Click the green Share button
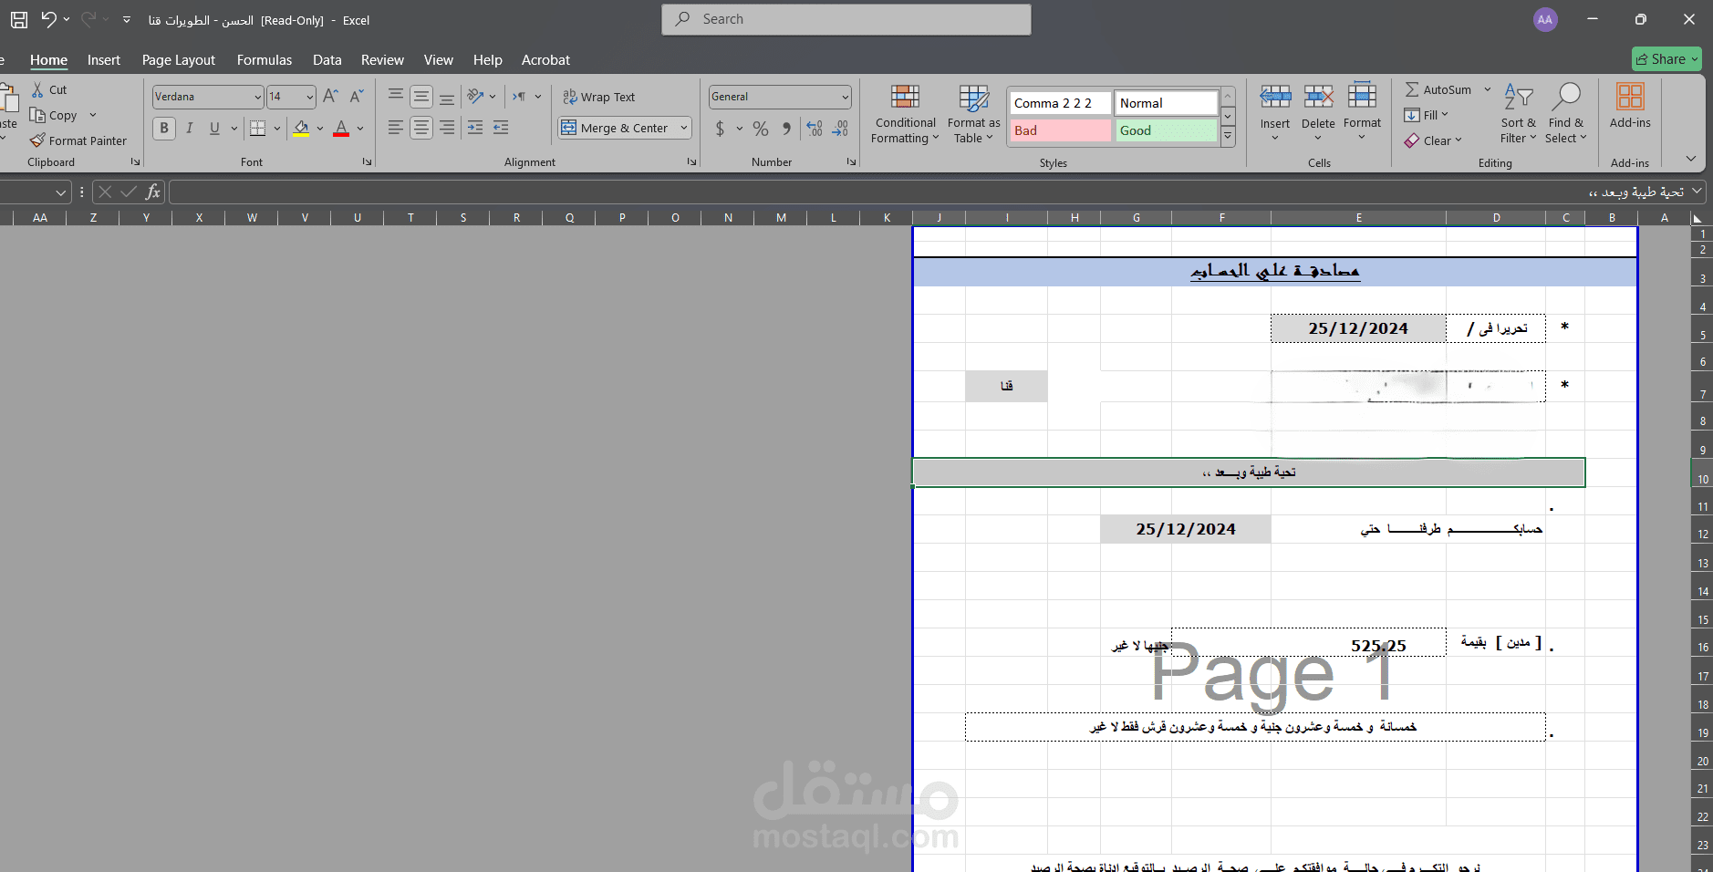The width and height of the screenshot is (1713, 872). pos(1666,59)
